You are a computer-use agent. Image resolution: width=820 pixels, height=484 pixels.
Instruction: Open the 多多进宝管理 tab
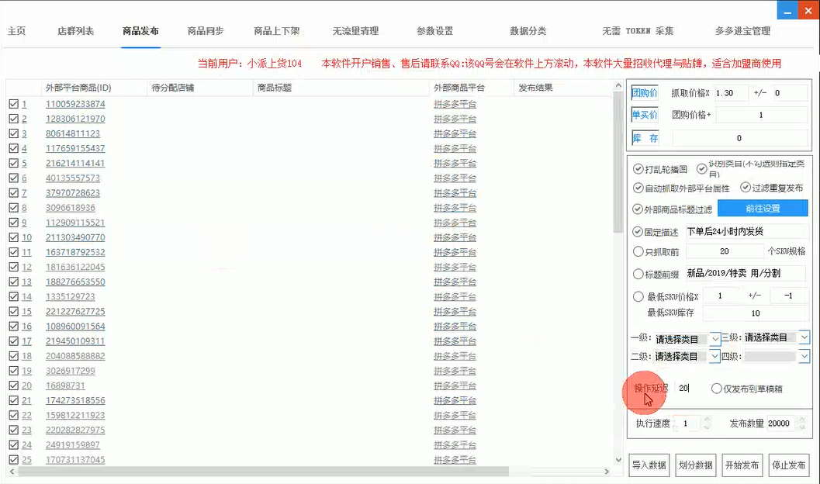[743, 32]
